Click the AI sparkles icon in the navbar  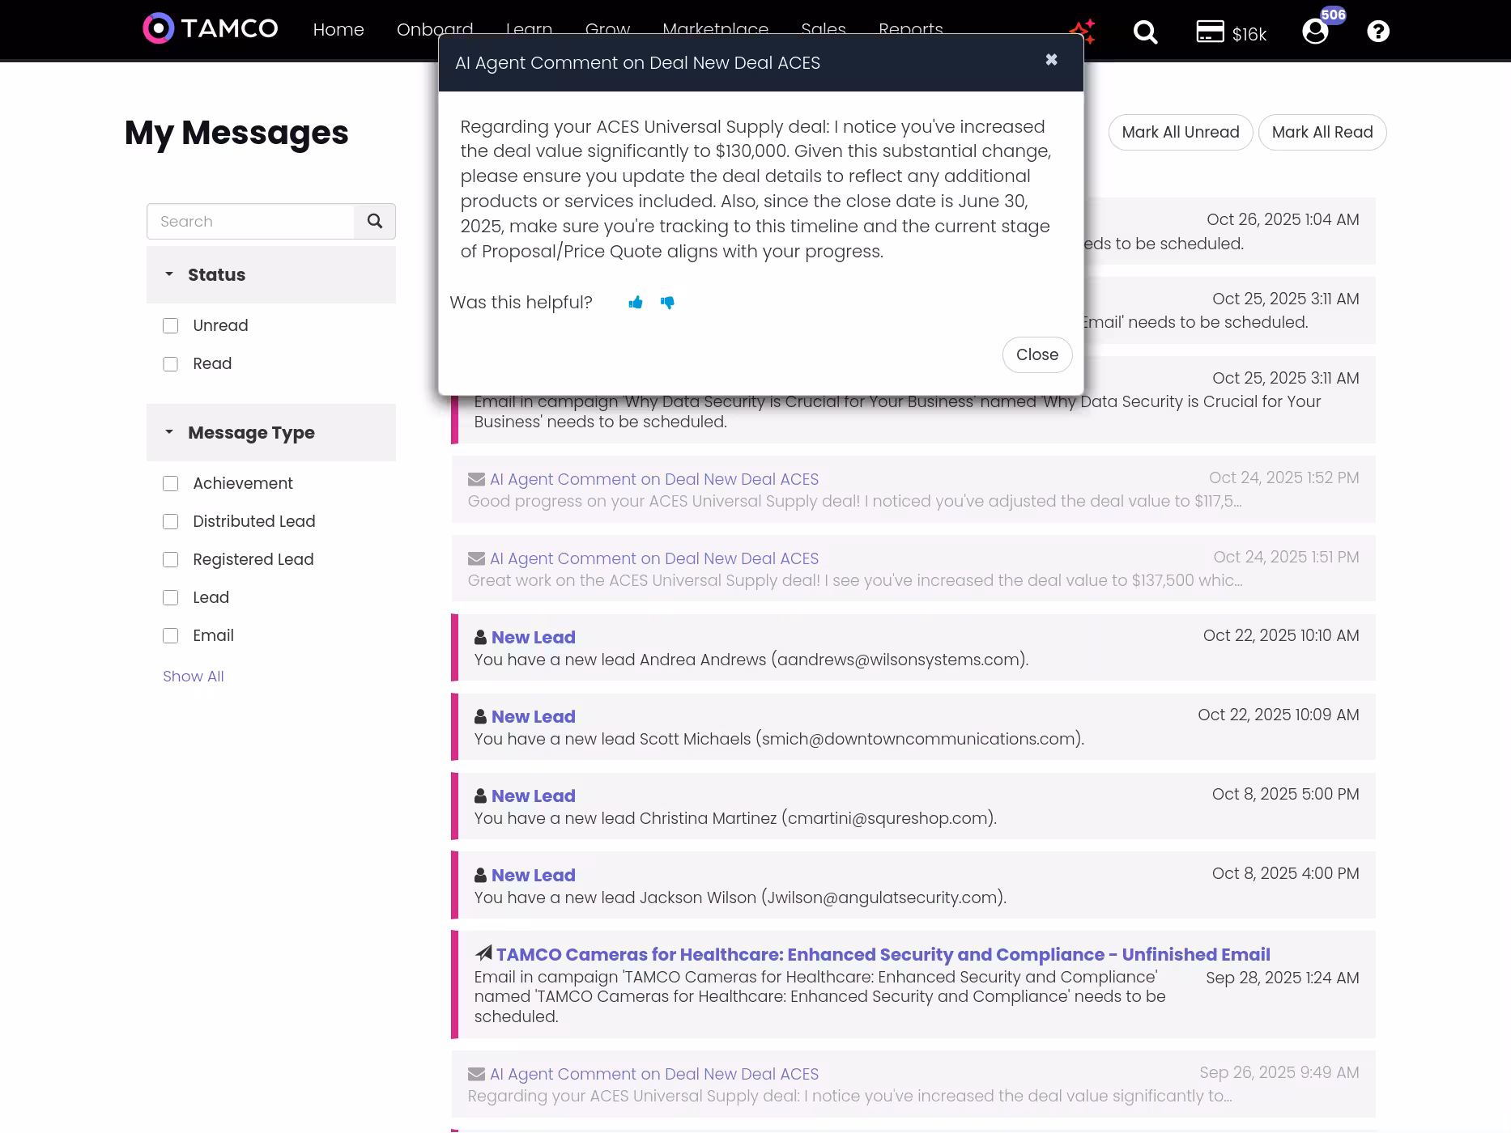1083,31
